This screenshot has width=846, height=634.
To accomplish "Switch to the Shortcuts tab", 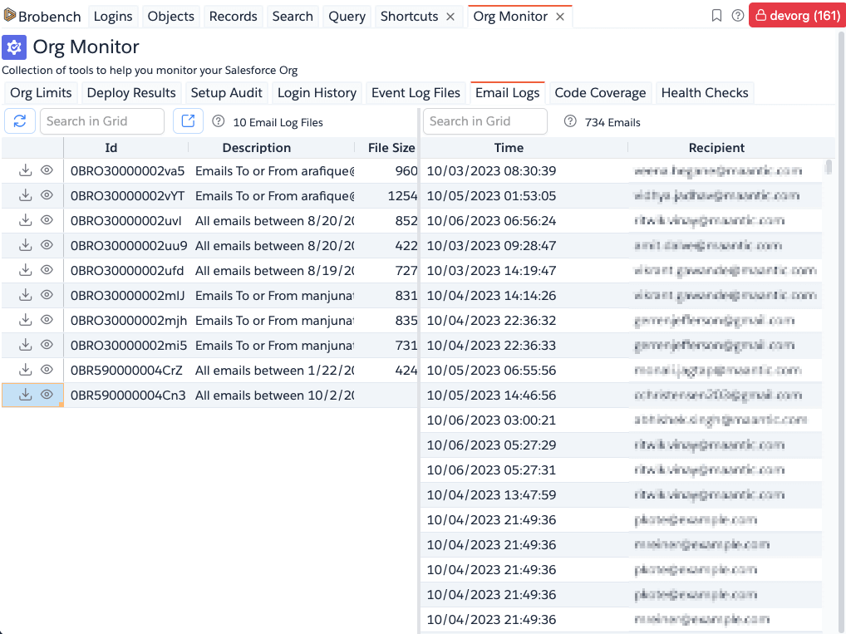I will [409, 16].
